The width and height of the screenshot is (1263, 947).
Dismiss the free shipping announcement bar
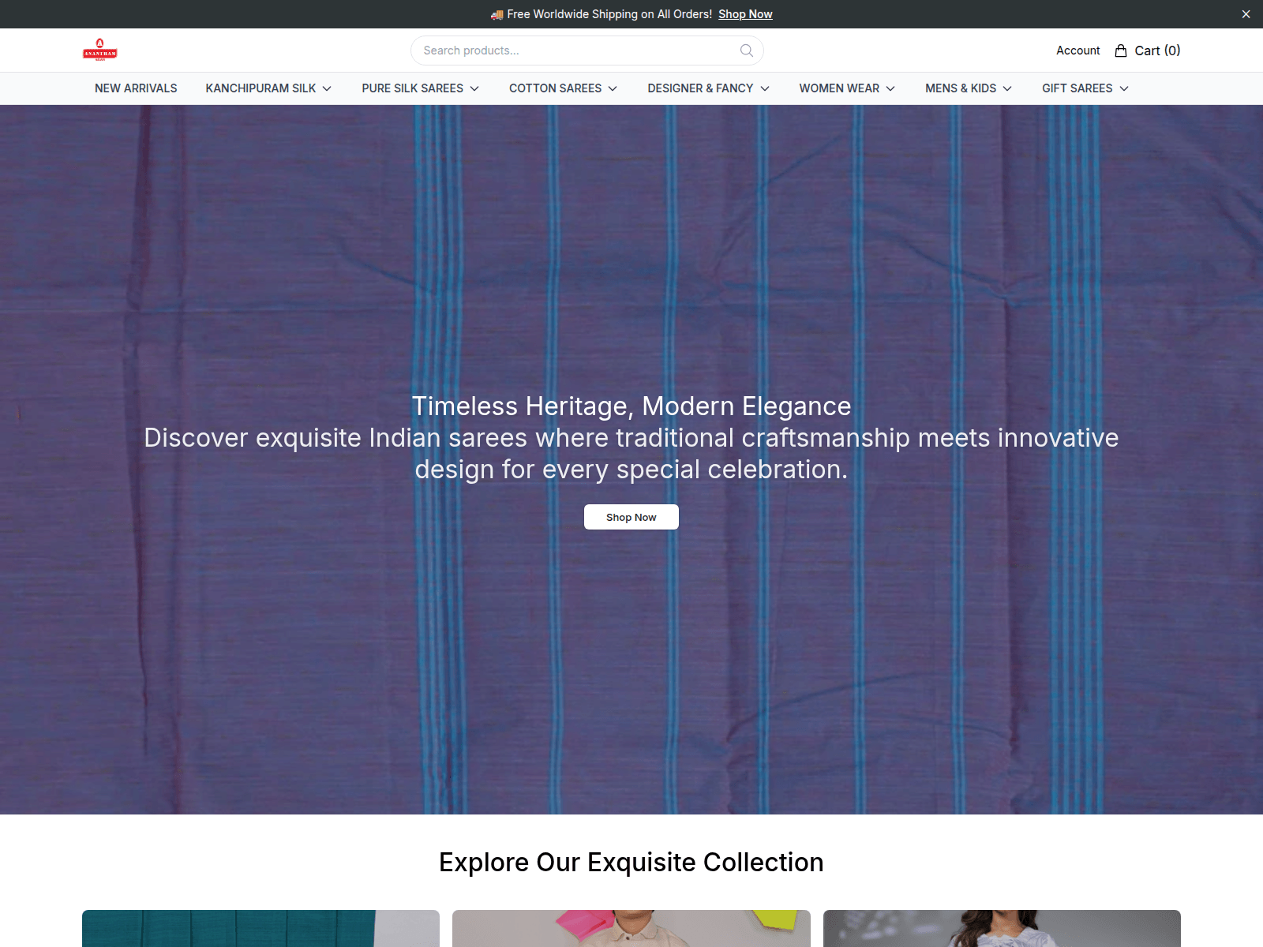tap(1246, 14)
